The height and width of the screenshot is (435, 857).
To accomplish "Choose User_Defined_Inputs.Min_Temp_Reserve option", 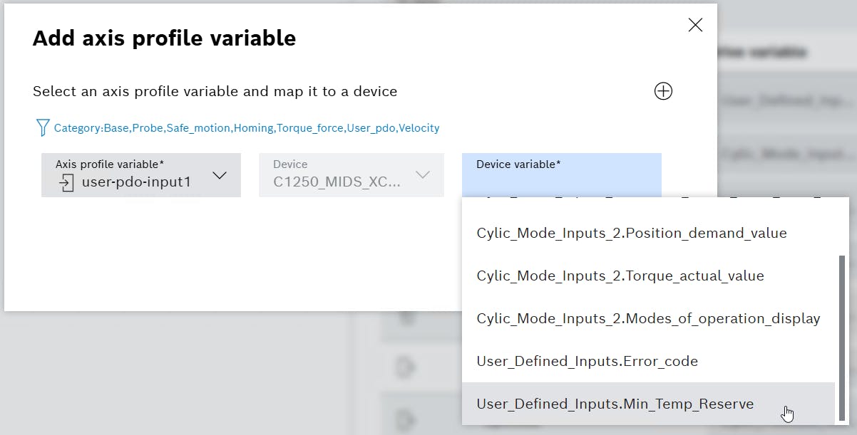I will tap(615, 404).
